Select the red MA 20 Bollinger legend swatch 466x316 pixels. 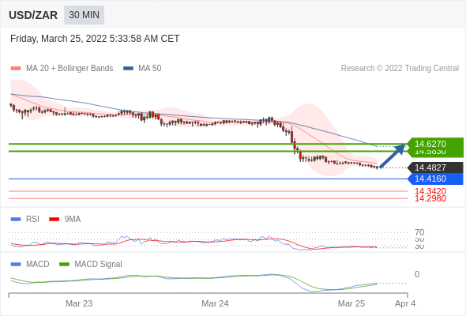point(16,69)
